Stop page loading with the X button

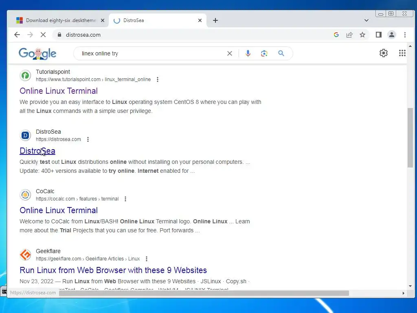[x=43, y=35]
